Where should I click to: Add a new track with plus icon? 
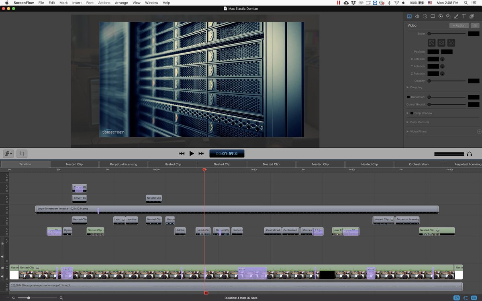pyautogui.click(x=7, y=298)
